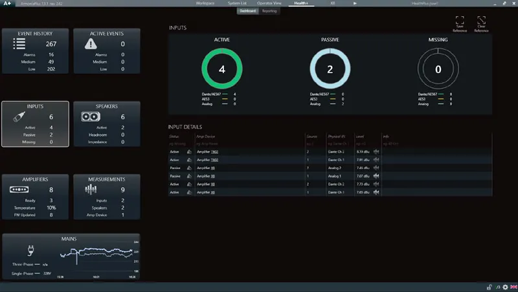This screenshot has width=518, height=292.
Task: Click the lock icon in the status bar
Action: [490, 287]
